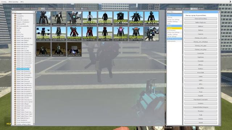
Task: Click the Ragdolls cleanup button
Action: [200, 96]
